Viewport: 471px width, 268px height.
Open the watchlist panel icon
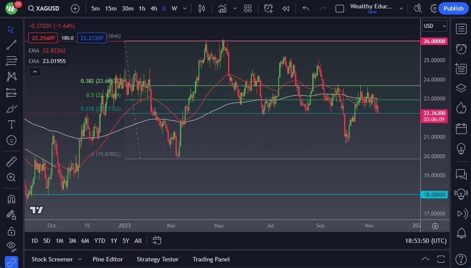click(461, 29)
